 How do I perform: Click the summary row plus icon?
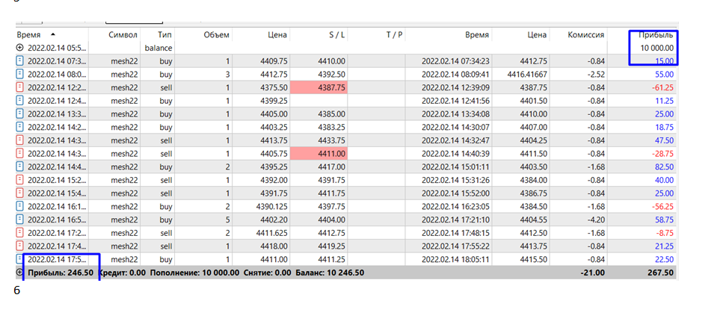(19, 273)
